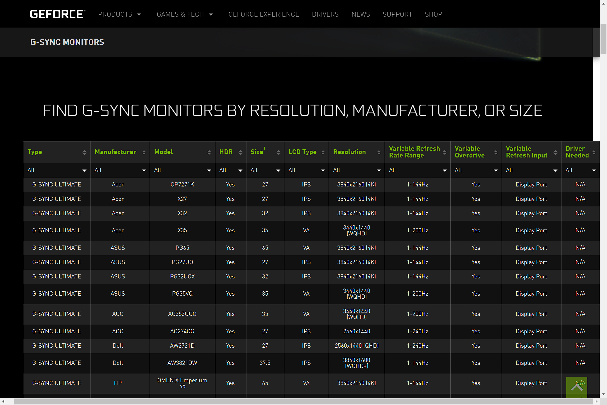Click the 2560x1440 (QHD) resolution cell
This screenshot has width=607, height=405.
[x=357, y=346]
